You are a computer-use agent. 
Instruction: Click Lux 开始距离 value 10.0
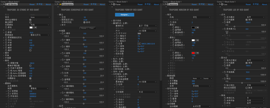coord(248,72)
